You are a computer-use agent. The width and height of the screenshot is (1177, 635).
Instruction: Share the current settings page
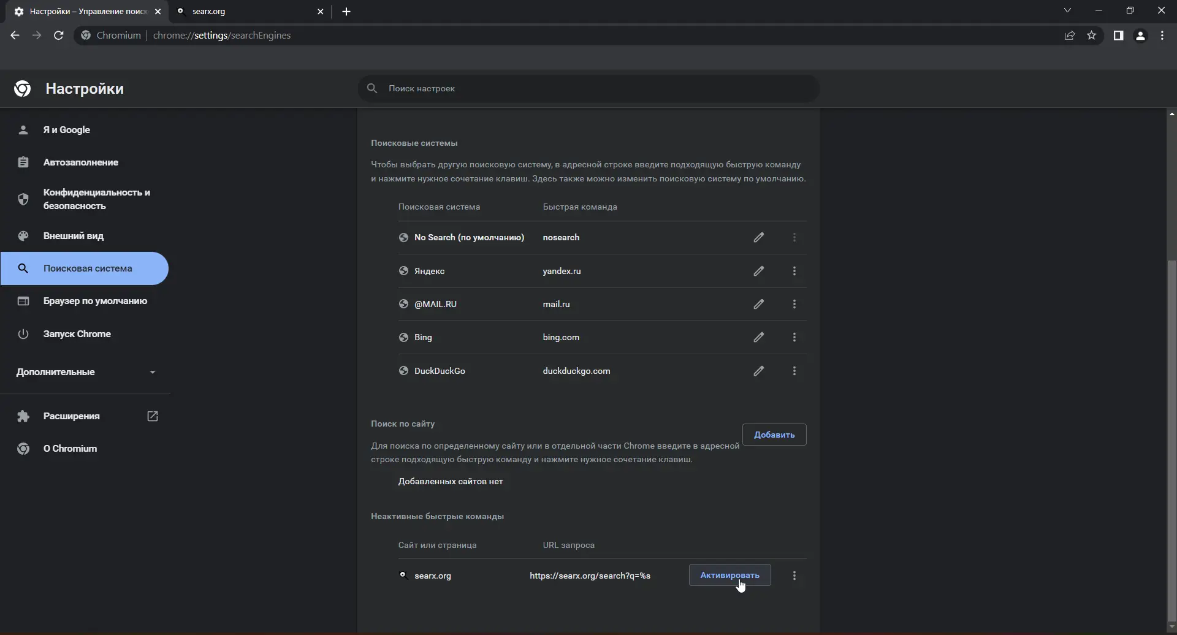point(1070,36)
